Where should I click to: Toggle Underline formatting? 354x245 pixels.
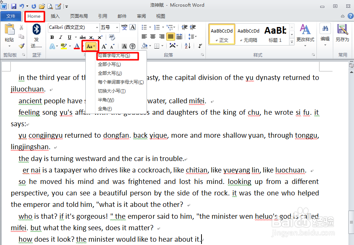click(69, 37)
